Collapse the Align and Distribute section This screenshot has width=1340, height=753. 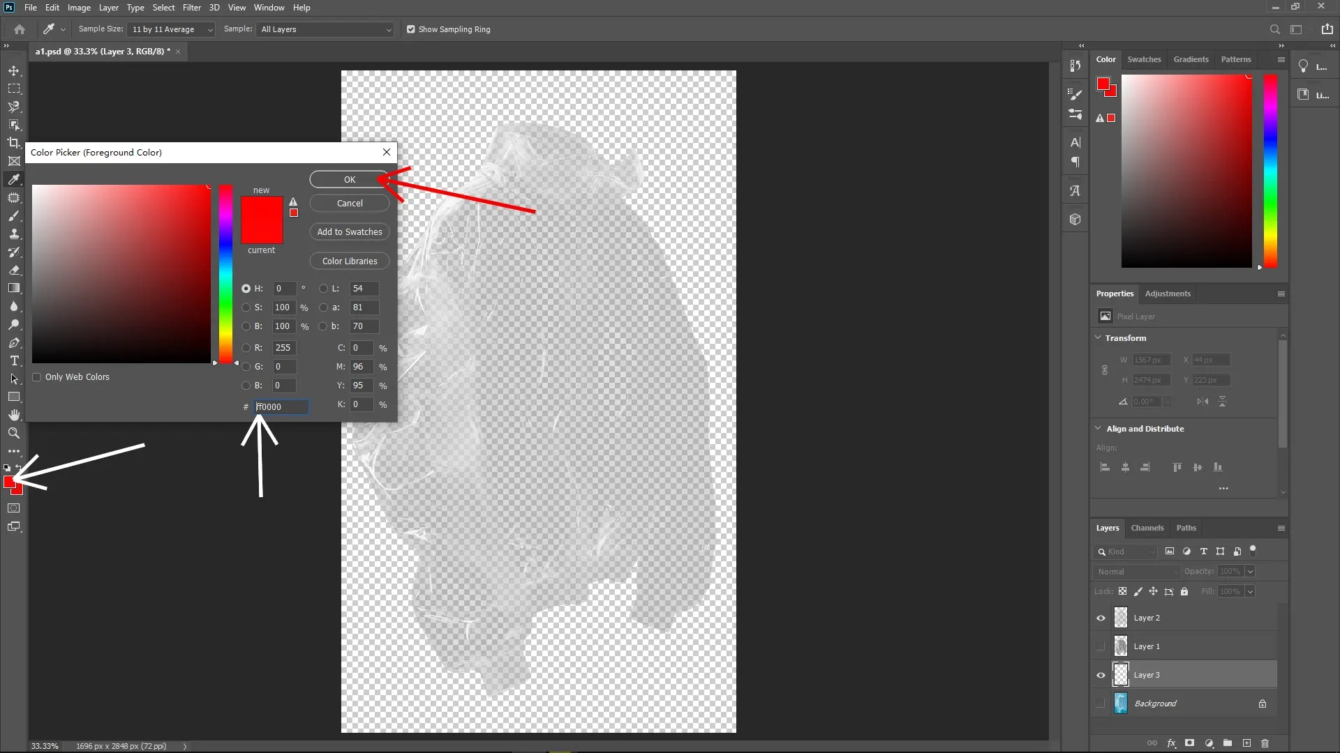(1099, 429)
